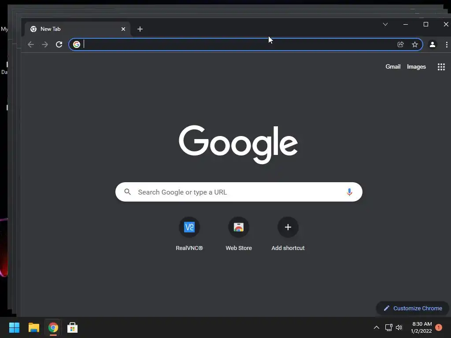Open the Images link
This screenshot has width=451, height=338.
[416, 67]
